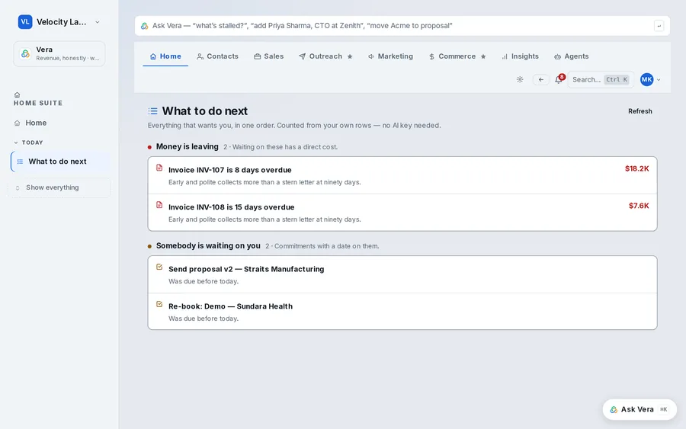Click the list icon beside What to do next sidebar item

(20, 162)
